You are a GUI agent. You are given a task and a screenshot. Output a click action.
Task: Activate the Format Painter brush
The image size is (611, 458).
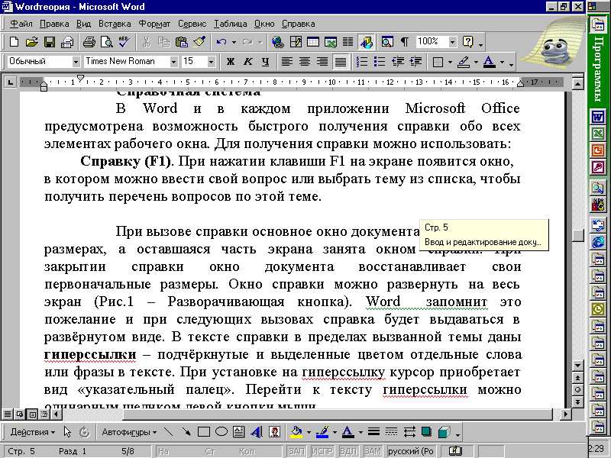click(x=199, y=42)
